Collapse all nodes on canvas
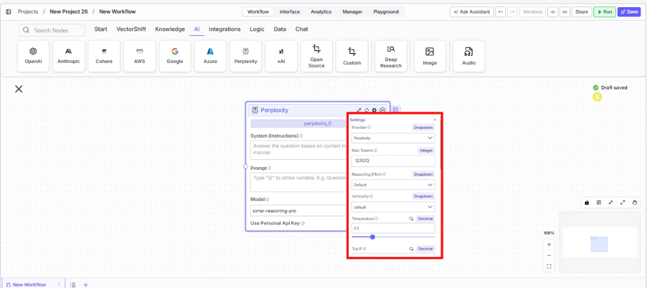 pos(611,203)
